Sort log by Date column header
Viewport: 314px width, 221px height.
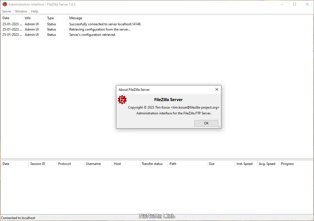pyautogui.click(x=12, y=18)
